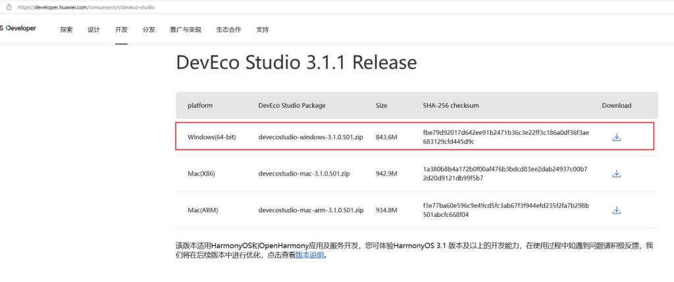Viewport: 674px width, 282px height.
Task: Click the checksum starting with fbe79d92017d
Action: pyautogui.click(x=506, y=137)
